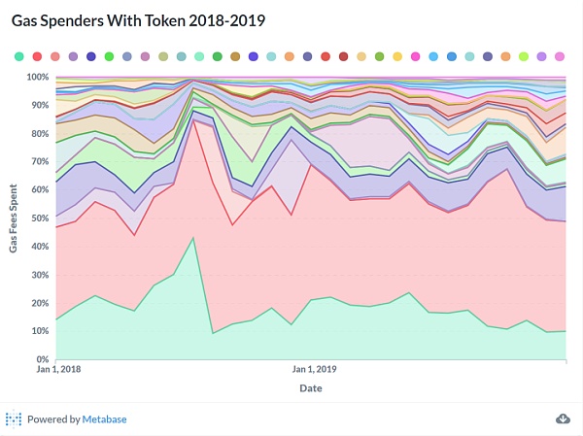
Task: Select the rightmost legend dot
Action: 561,58
